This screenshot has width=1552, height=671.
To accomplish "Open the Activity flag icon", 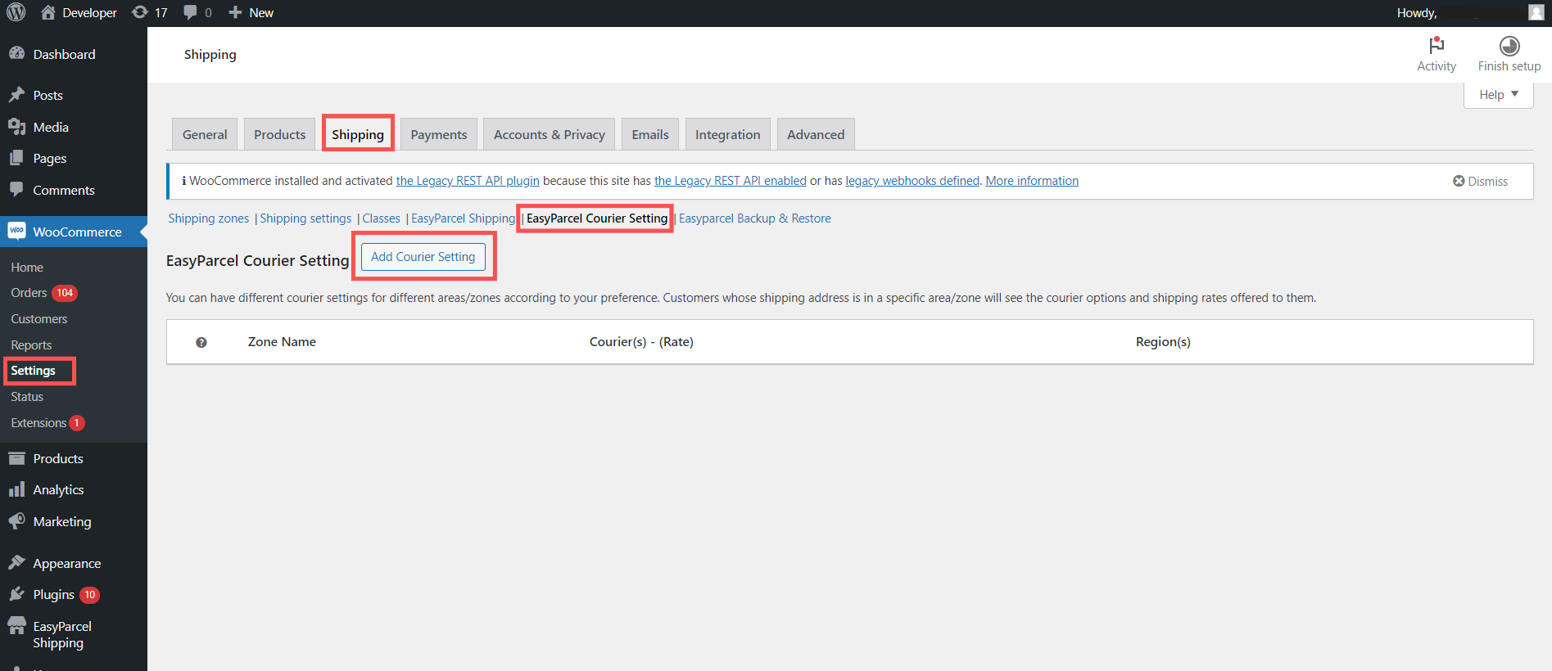I will pyautogui.click(x=1437, y=46).
